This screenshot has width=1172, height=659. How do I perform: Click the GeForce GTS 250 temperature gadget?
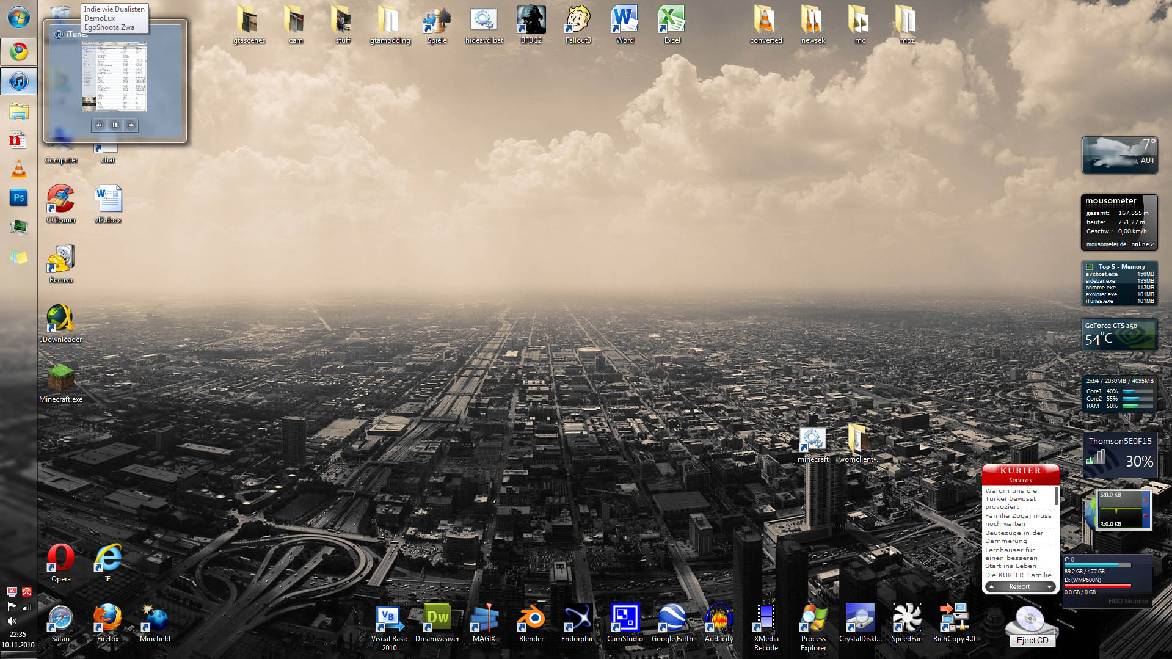pyautogui.click(x=1119, y=334)
